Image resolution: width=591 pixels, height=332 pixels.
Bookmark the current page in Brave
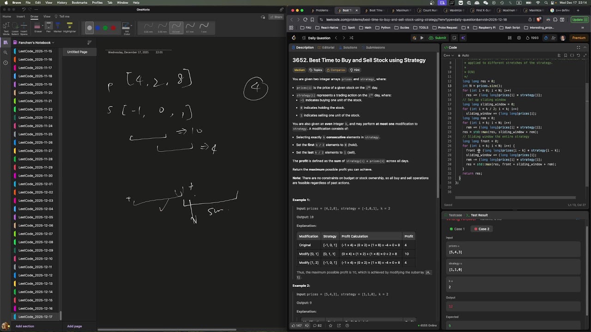pyautogui.click(x=313, y=19)
